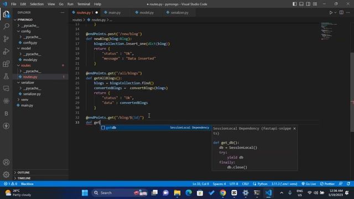Click Ln 33, Col 8 cursor position
This screenshot has height=199, width=354.
200,184
